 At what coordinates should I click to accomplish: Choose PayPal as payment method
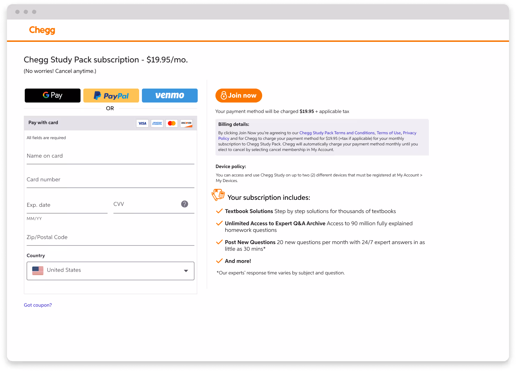[x=111, y=96]
